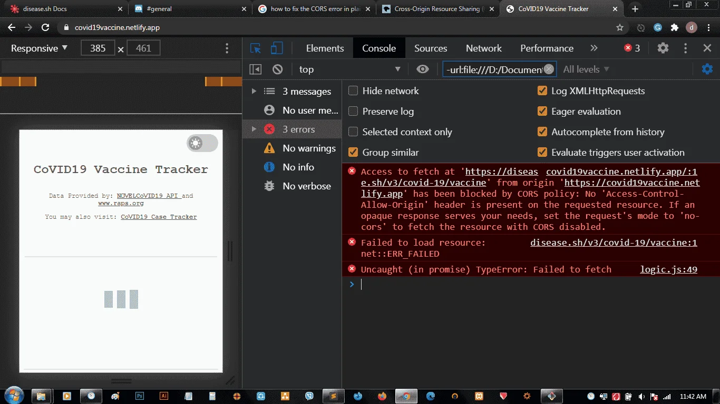Open DevTools customize three-dot menu
Viewport: 720px width, 404px height.
tap(685, 48)
